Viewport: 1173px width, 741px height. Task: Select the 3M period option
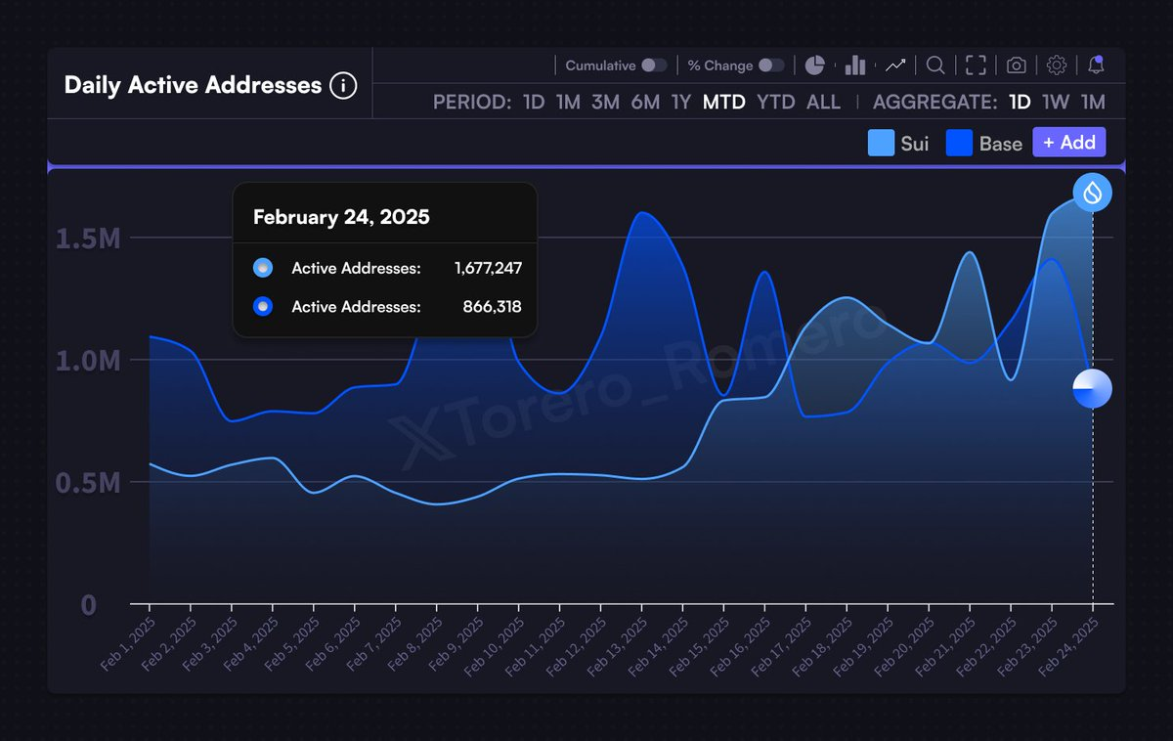click(x=605, y=103)
